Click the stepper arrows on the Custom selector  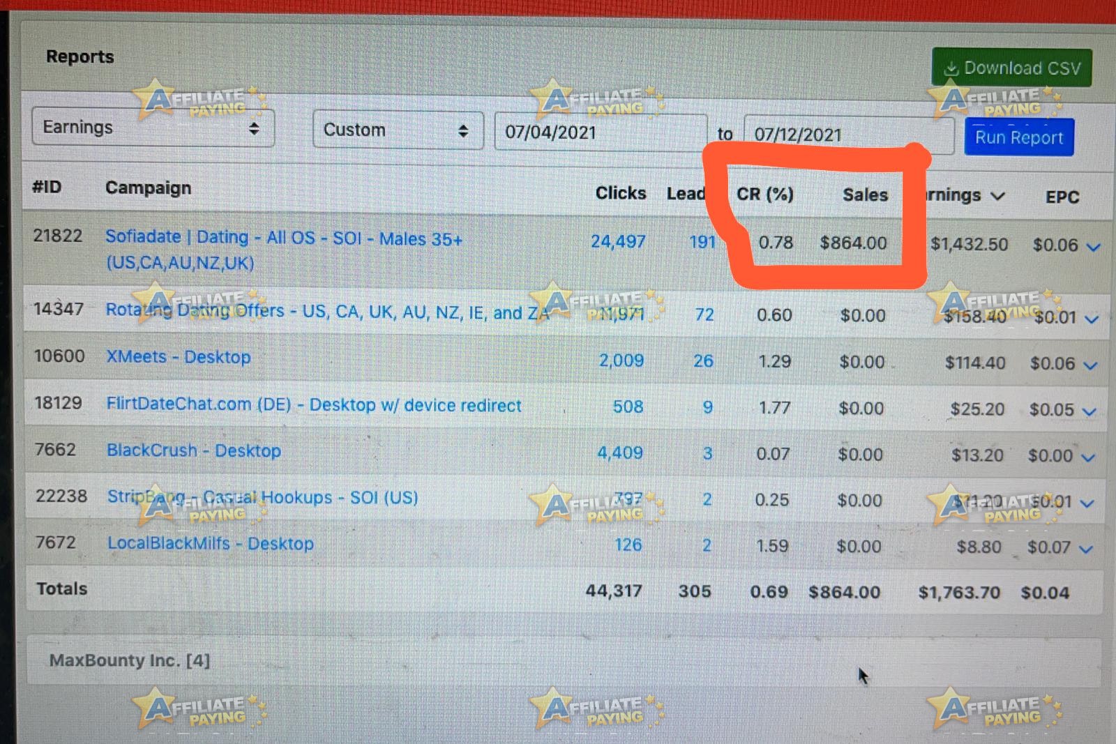click(463, 130)
